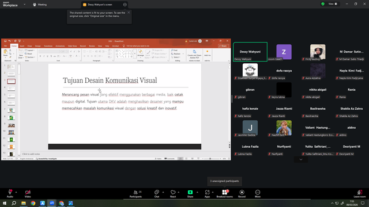Image resolution: width=369 pixels, height=207 pixels.
Task: Expand Chat options arrow
Action: [x=163, y=192]
